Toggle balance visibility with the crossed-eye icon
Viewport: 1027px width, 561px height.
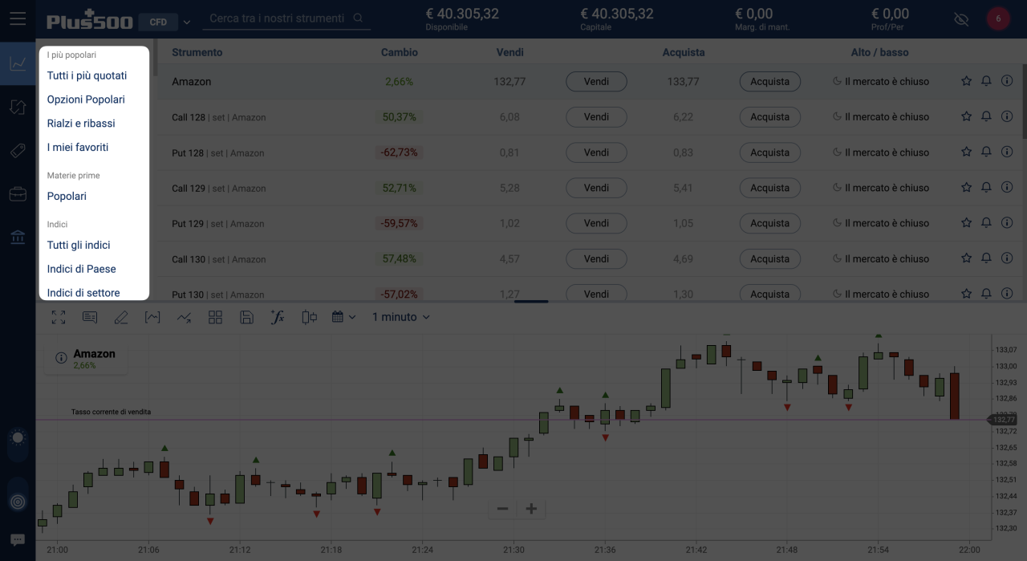pyautogui.click(x=961, y=18)
